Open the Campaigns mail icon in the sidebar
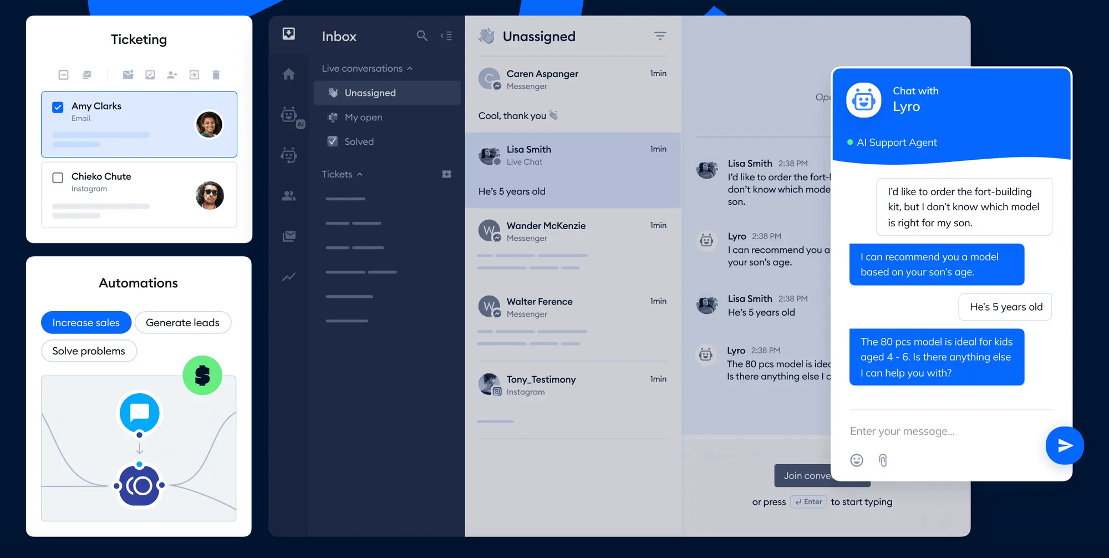 289,235
